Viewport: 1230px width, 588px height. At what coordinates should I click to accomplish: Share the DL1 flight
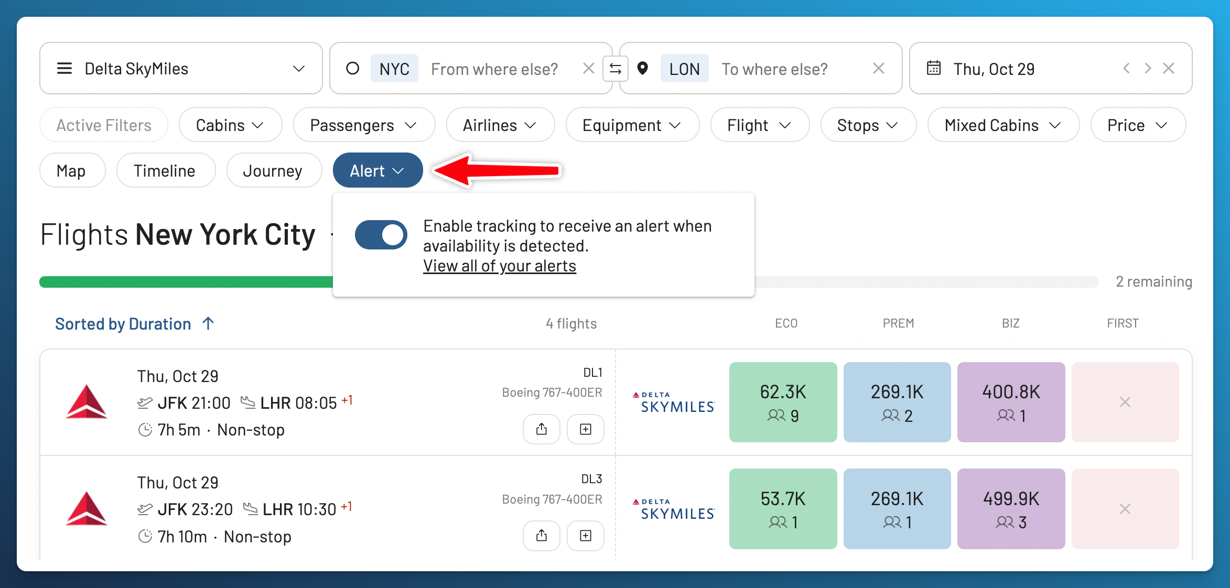coord(542,429)
